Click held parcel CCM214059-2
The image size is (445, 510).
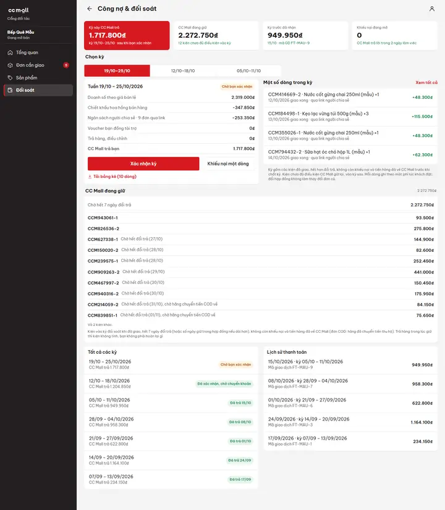261,304
